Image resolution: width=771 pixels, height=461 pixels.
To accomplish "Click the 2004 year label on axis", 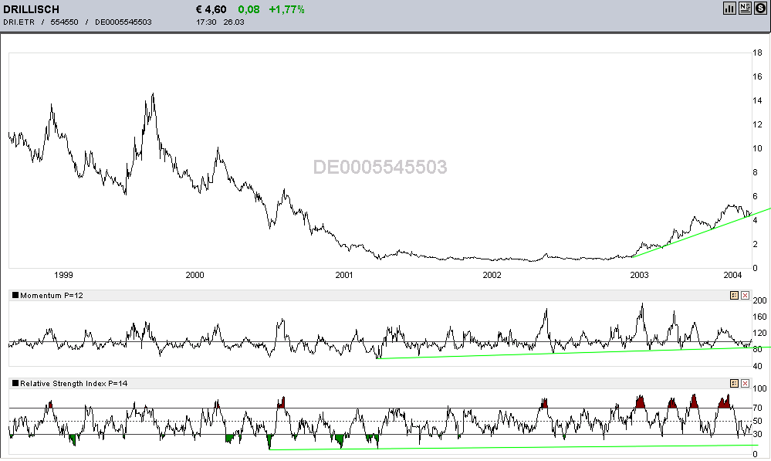I will pos(732,275).
